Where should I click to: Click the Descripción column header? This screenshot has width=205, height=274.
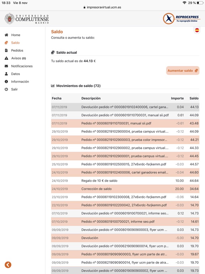91,98
